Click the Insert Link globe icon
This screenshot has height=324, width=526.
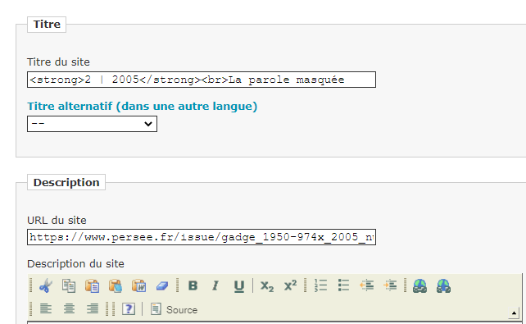(x=420, y=285)
